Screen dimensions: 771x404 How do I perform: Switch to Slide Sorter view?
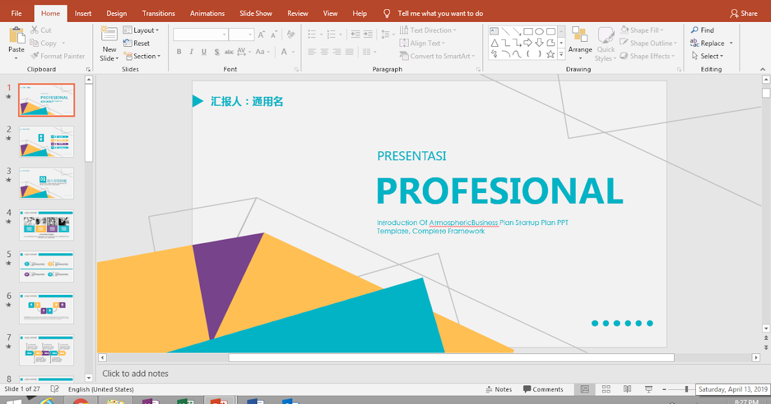pos(606,389)
